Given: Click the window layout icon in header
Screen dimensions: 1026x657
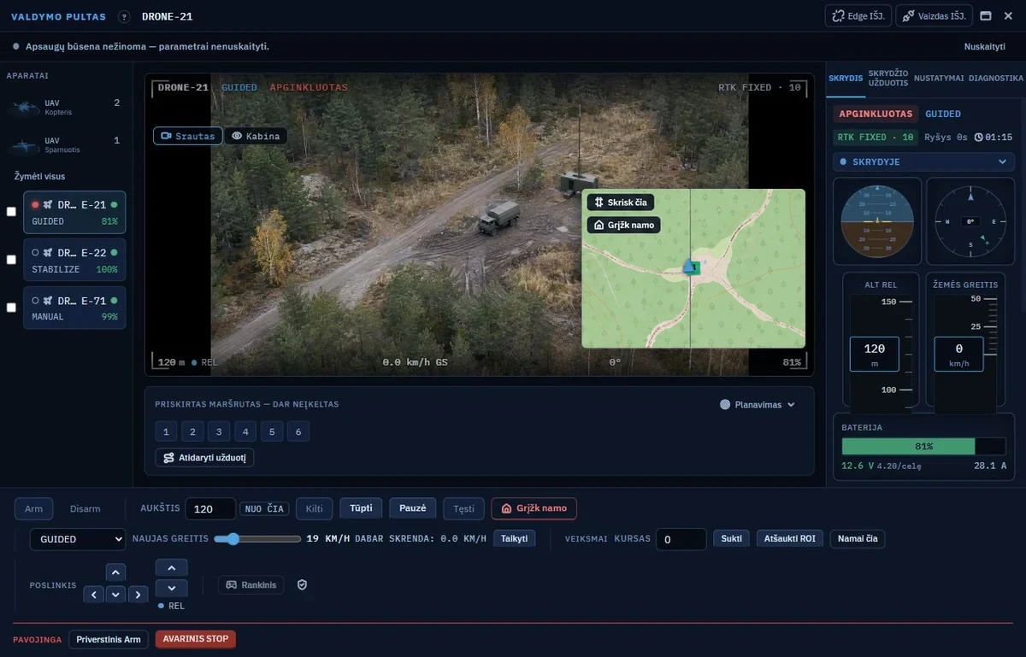Looking at the screenshot, I should pos(986,16).
